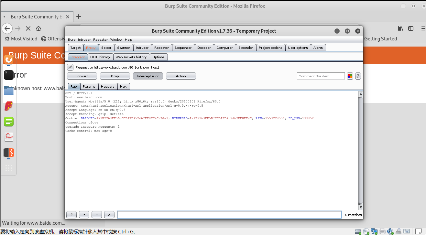Open the green notes app in dock
Image resolution: width=426 pixels, height=235 pixels.
(x=9, y=122)
